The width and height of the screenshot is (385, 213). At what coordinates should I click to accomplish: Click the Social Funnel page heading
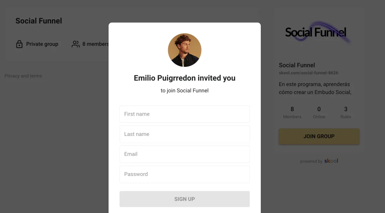[x=39, y=21]
